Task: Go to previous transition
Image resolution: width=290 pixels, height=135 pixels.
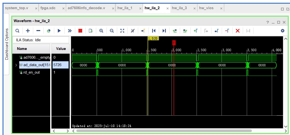Action: [175, 31]
